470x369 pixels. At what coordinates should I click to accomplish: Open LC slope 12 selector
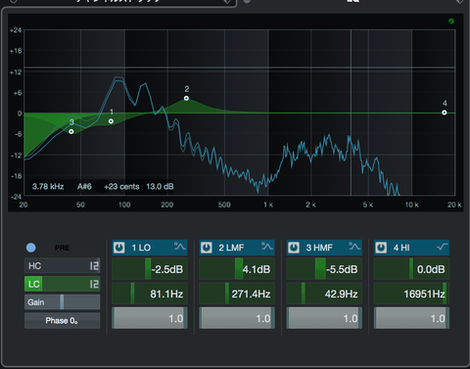(x=94, y=284)
